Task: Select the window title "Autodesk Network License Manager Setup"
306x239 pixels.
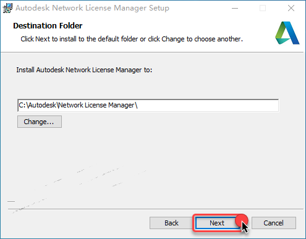Action: coord(92,8)
